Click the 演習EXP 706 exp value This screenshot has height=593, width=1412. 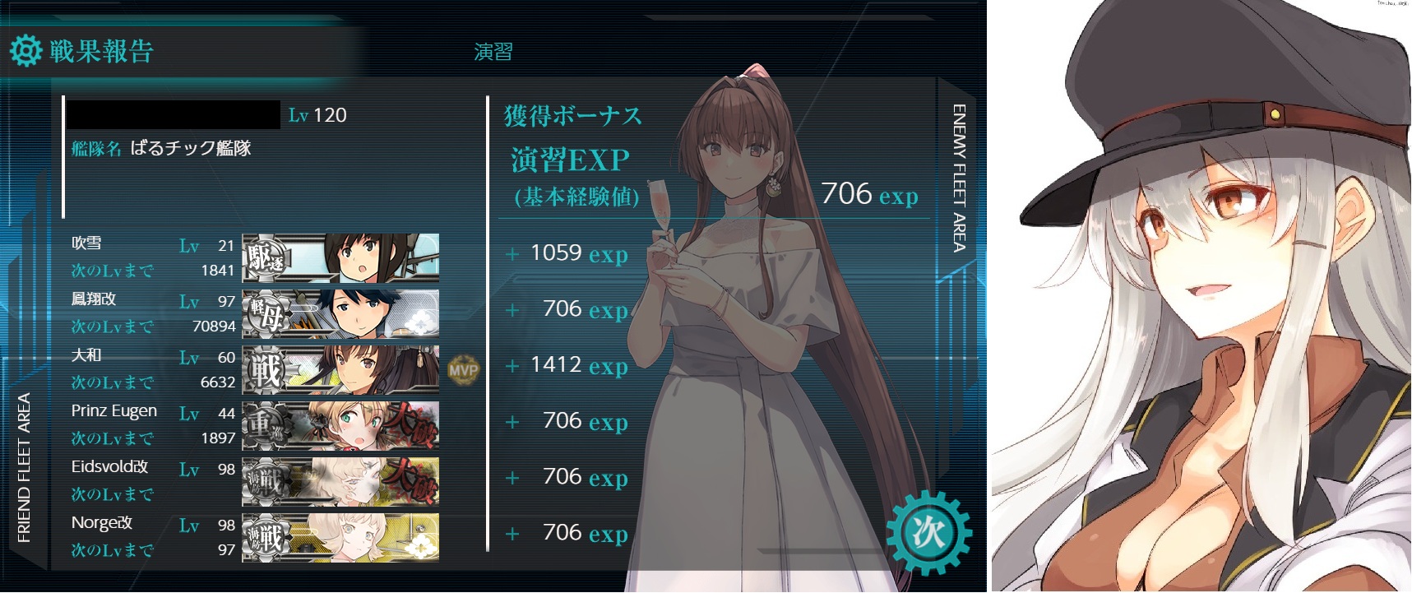click(869, 194)
